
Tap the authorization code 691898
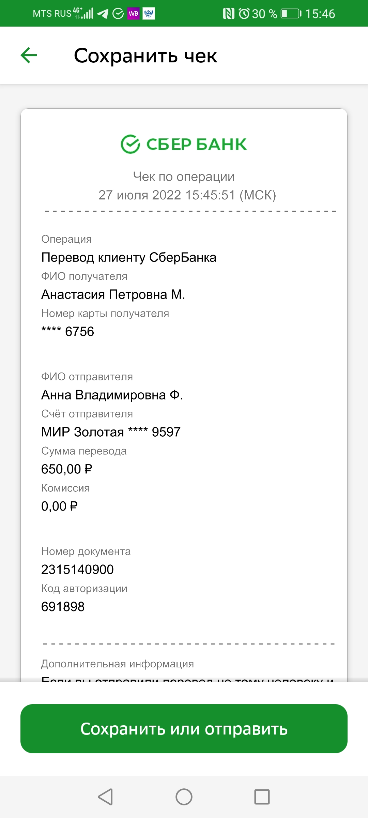63,607
